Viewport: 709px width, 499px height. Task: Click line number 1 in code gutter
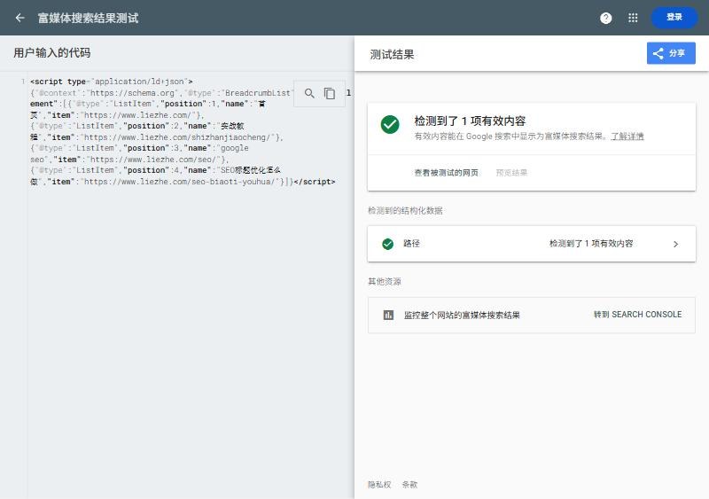(x=23, y=82)
